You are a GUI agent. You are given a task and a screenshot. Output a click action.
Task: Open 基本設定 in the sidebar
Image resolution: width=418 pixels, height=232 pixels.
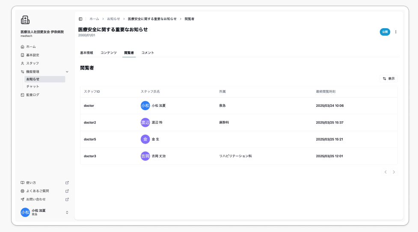33,55
